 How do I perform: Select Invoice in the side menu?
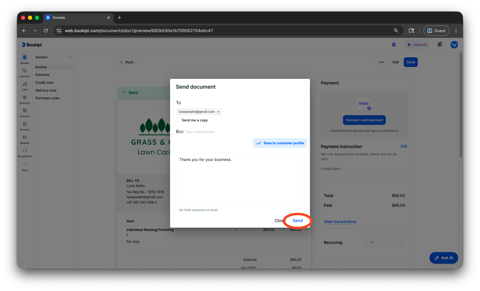(54, 67)
